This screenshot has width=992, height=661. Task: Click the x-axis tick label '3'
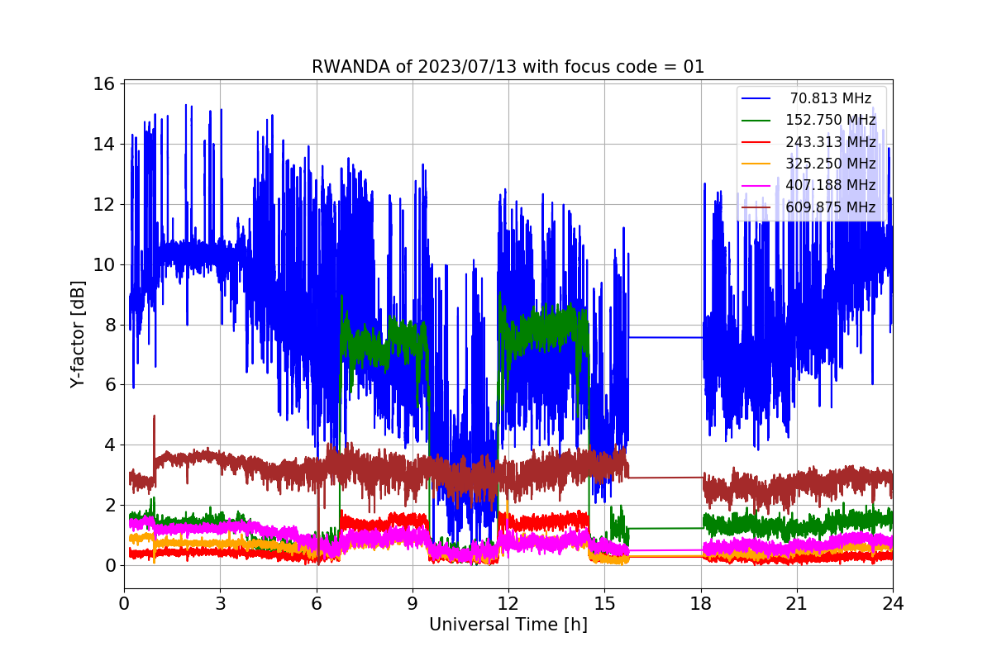click(x=220, y=603)
